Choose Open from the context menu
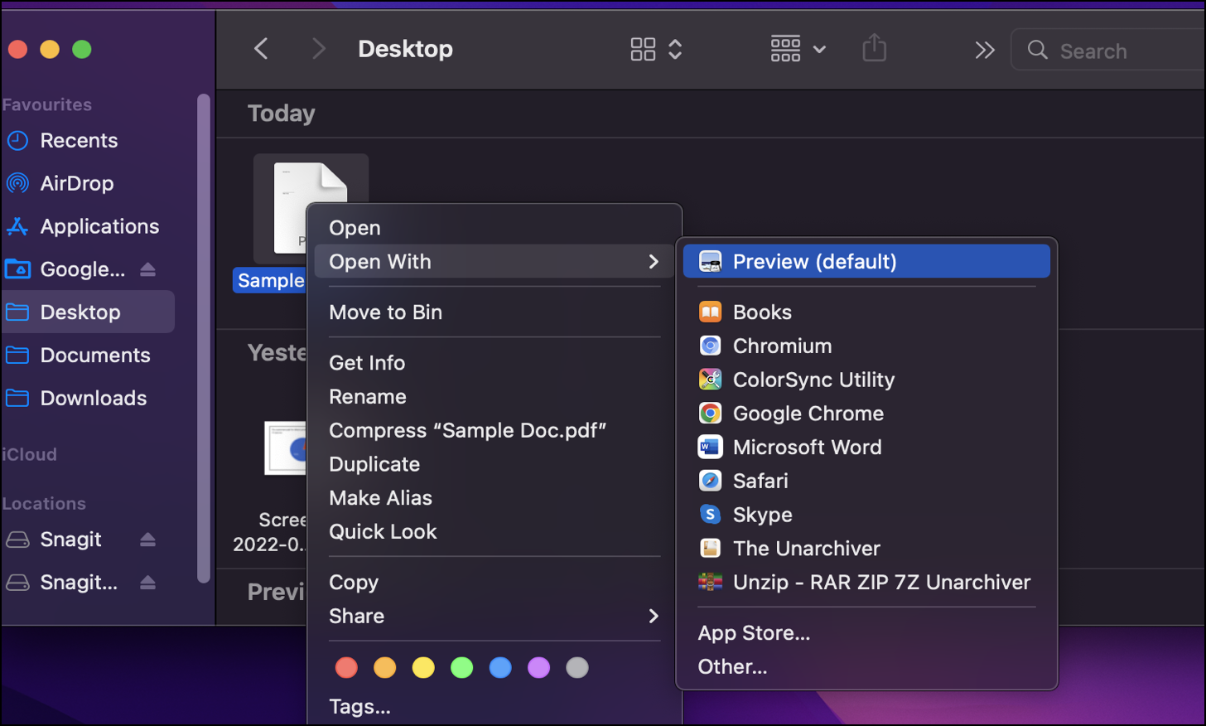Image resolution: width=1206 pixels, height=726 pixels. click(355, 228)
